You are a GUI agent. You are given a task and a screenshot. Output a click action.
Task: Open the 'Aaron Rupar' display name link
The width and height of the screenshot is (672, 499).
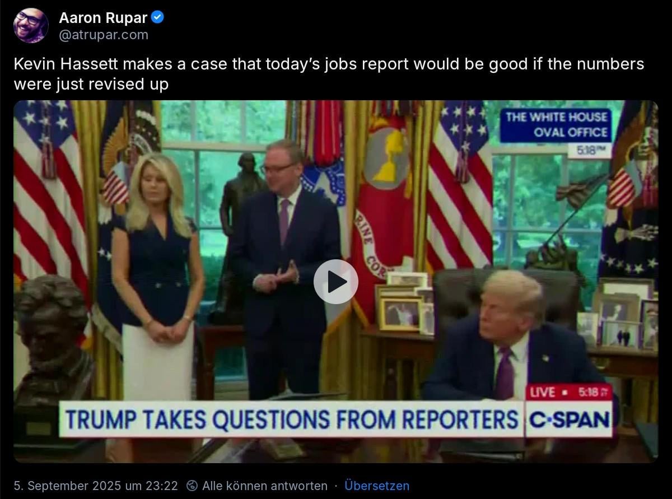(103, 18)
